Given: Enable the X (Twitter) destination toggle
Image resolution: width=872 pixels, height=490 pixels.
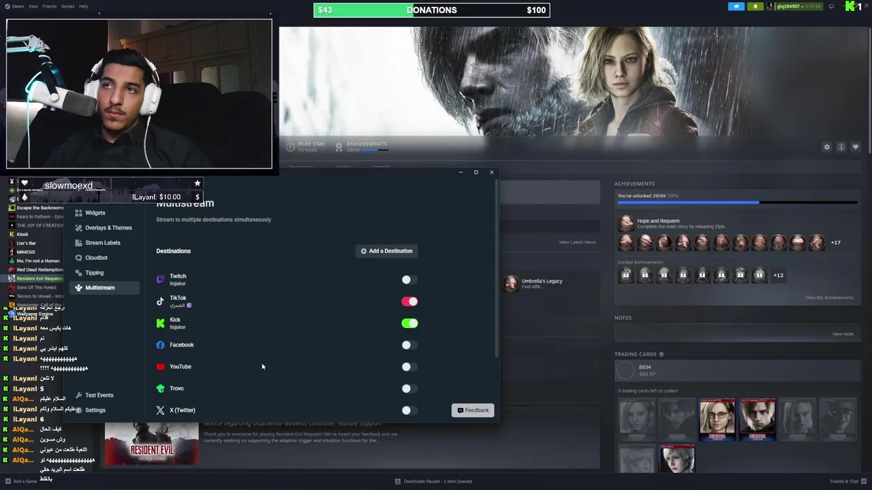Looking at the screenshot, I should tap(409, 410).
